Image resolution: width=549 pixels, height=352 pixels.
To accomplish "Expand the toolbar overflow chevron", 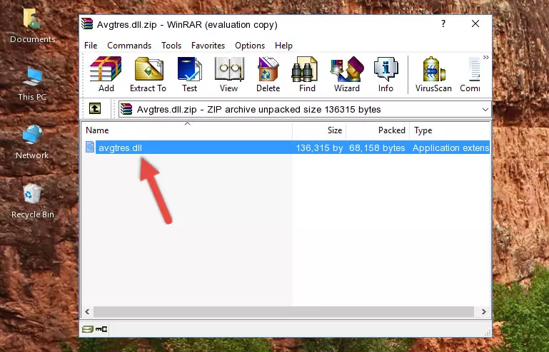I will 486,57.
